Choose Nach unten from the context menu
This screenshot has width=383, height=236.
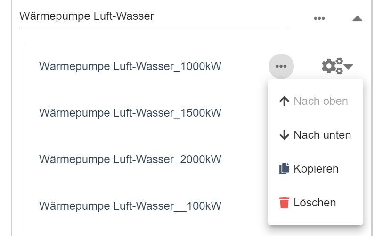322,135
